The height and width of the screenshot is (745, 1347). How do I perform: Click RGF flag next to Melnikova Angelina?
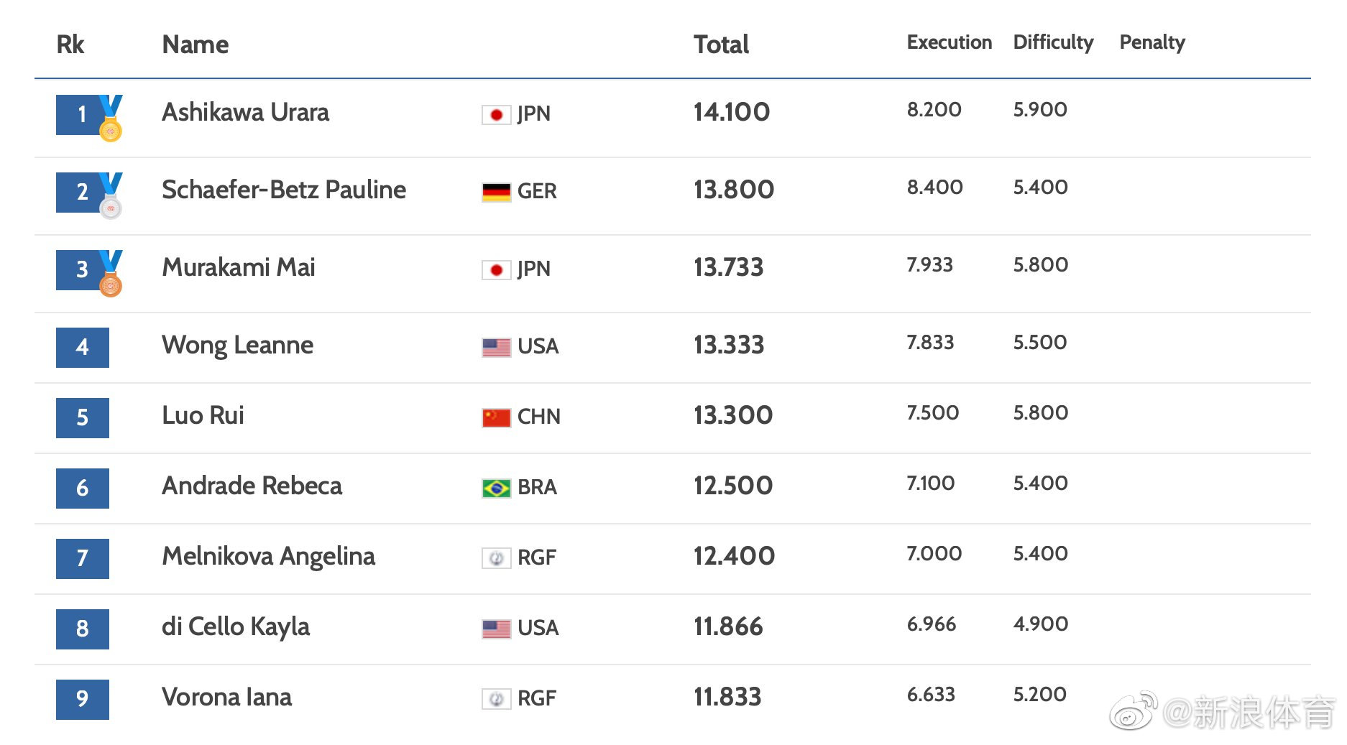(496, 558)
